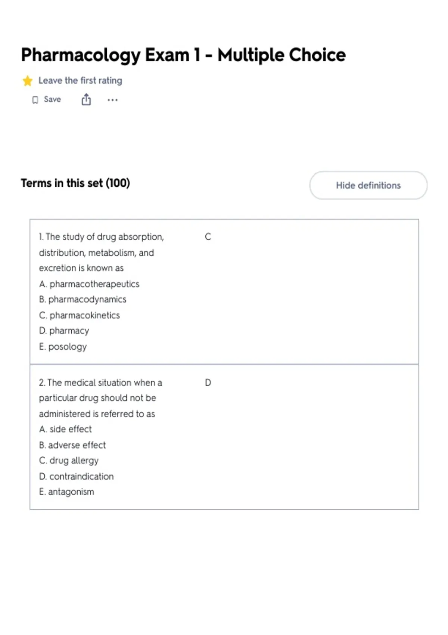Click Leave the first rating link
The image size is (448, 635).
(80, 81)
